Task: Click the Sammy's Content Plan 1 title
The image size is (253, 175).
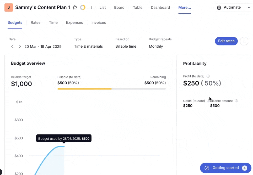Action: point(42,7)
